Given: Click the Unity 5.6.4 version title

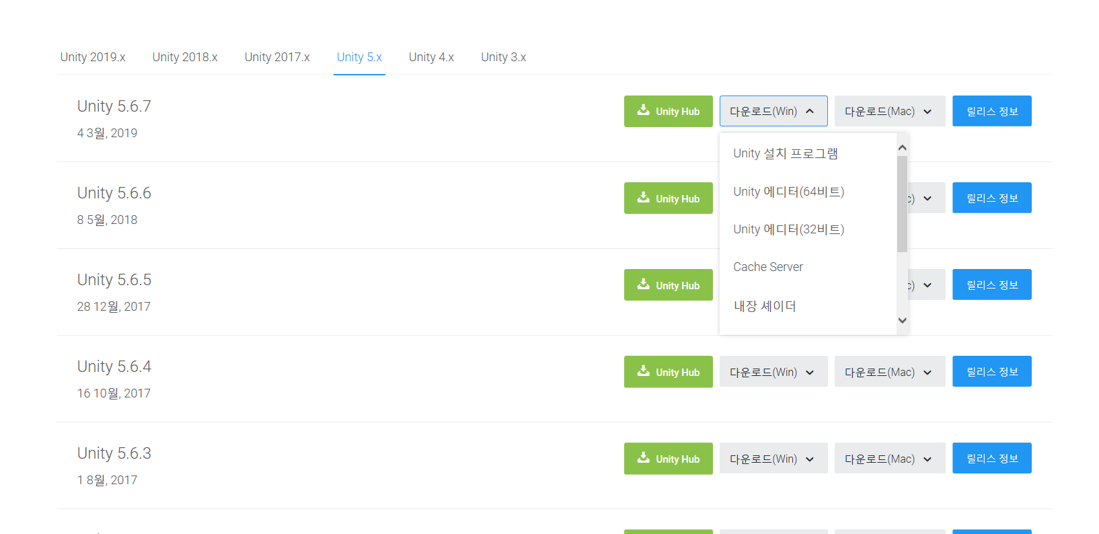Looking at the screenshot, I should click(x=114, y=367).
